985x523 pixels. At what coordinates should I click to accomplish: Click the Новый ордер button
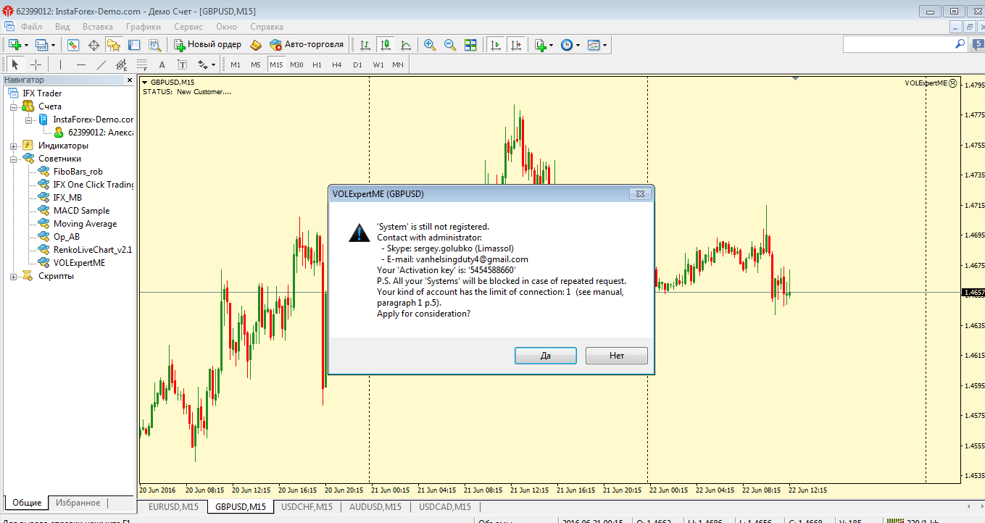[208, 45]
